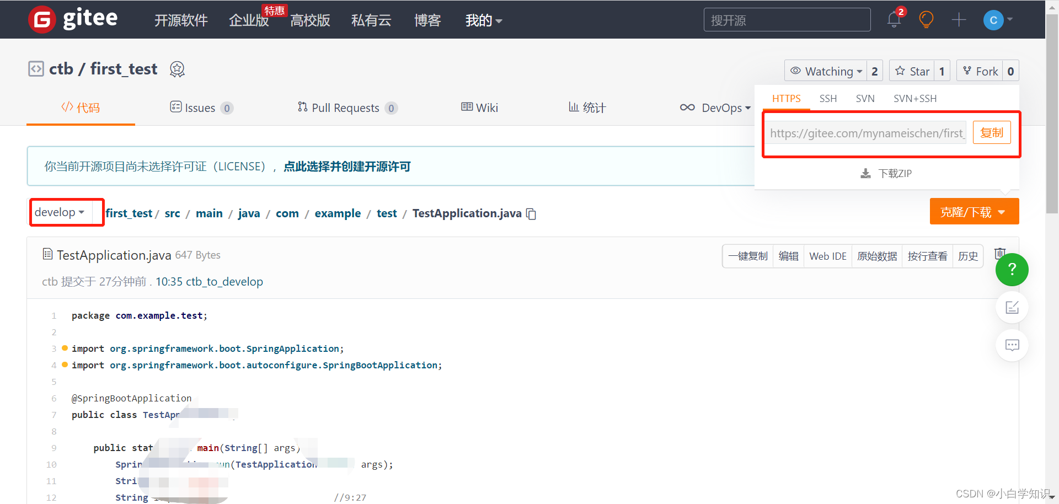Open the 代码 tab
Screen dimensions: 1059x504
tap(81, 108)
